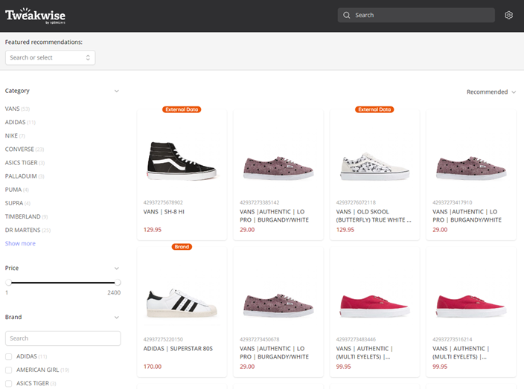Filter by VANS category
The image size is (524, 389).
click(x=17, y=109)
